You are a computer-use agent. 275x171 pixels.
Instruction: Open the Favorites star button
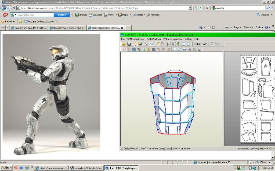[x=8, y=21]
